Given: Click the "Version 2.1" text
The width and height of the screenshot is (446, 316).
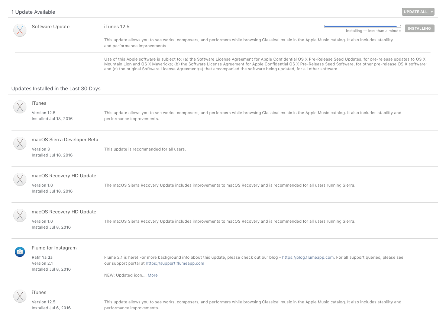Looking at the screenshot, I should click(x=42, y=263).
